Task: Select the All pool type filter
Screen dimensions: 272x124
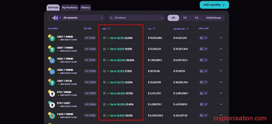Action: click(173, 18)
